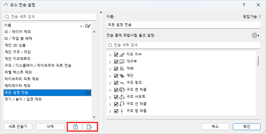Click the 구조 서포트 element icon
Viewport: 266px width, 134px height.
point(122,97)
